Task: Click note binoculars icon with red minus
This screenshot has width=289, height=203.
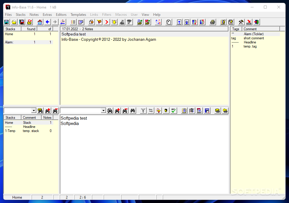Action: [125, 111]
